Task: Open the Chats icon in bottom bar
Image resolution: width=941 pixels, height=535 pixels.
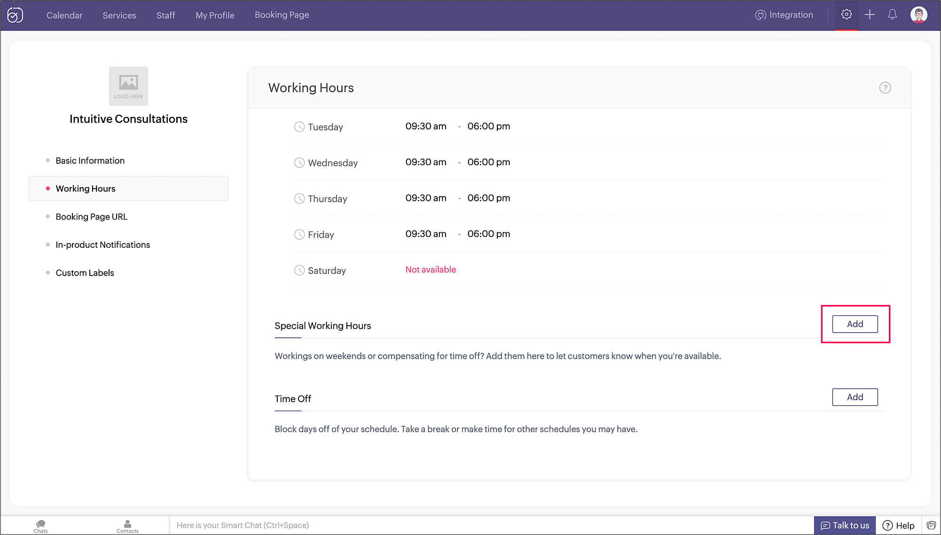Action: tap(41, 526)
